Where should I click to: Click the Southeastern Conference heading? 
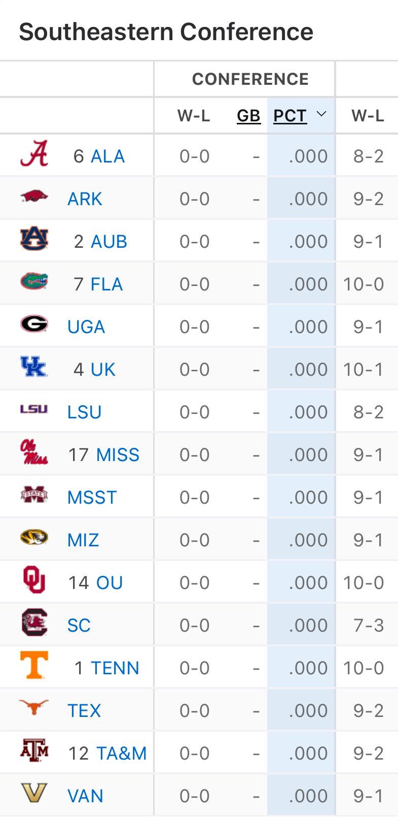(166, 32)
